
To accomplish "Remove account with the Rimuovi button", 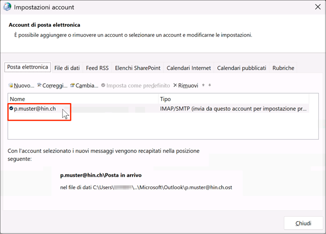I will [x=186, y=86].
